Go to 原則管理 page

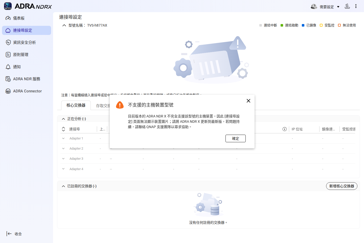coord(27,55)
